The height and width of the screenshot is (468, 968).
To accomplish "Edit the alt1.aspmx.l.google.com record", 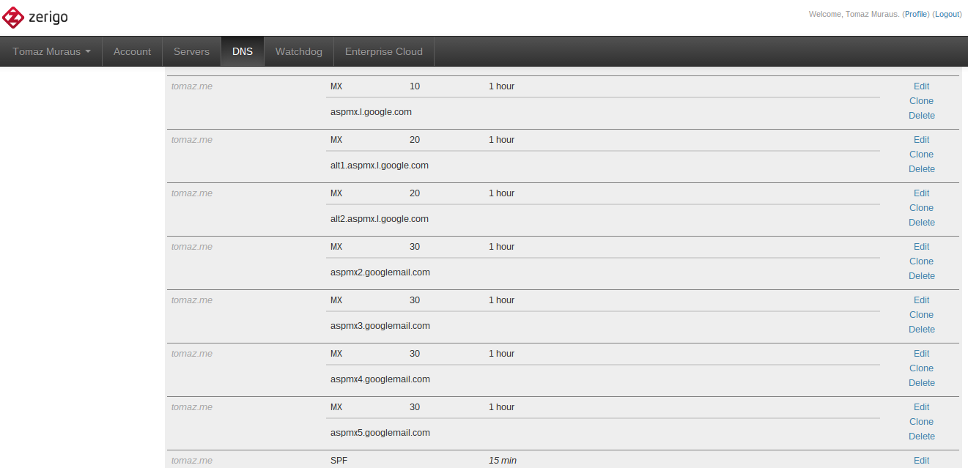I will click(921, 139).
